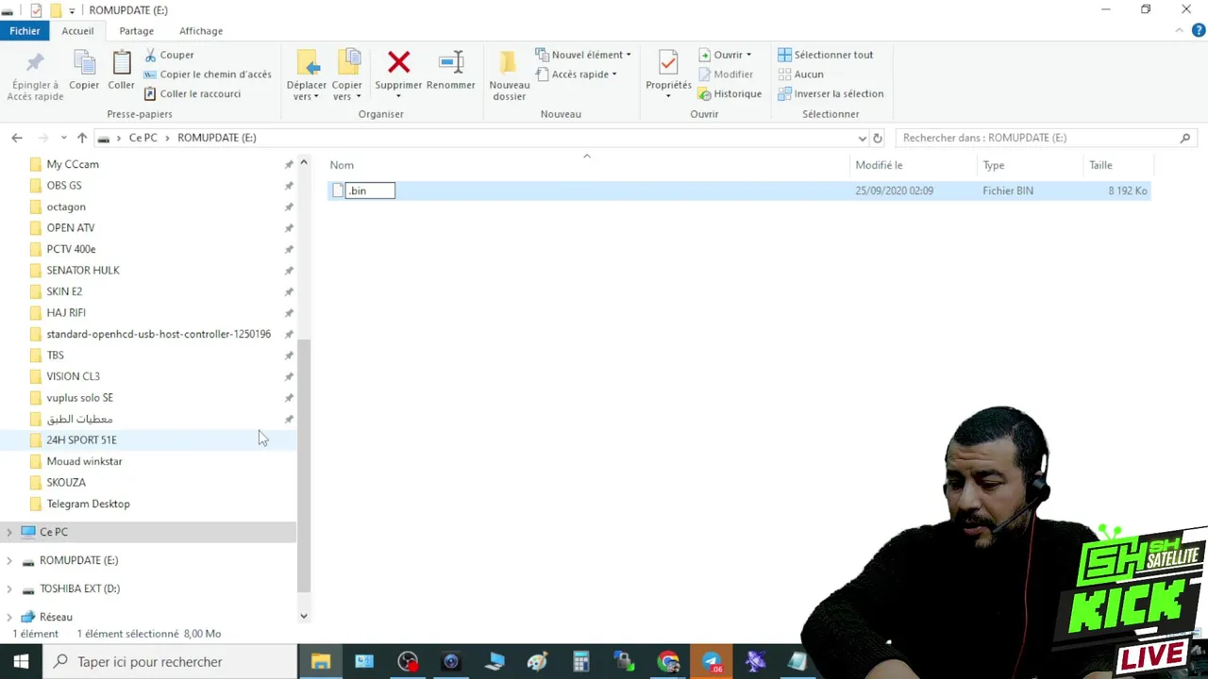Expand the TOSHIBA EXT (D:) tree node
This screenshot has height=679, width=1208.
tap(9, 588)
